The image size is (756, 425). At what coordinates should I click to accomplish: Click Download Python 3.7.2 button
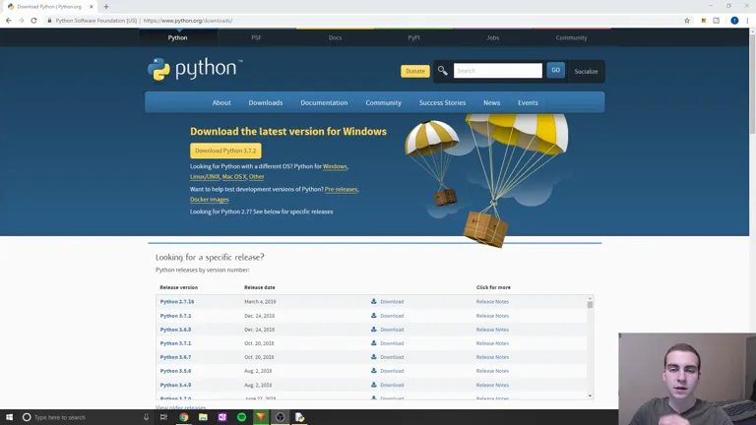[x=225, y=151]
